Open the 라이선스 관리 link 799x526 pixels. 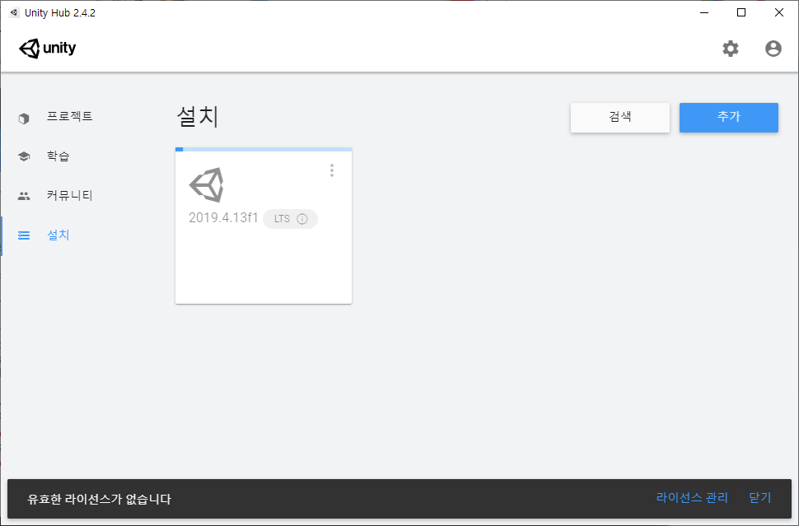pos(692,498)
